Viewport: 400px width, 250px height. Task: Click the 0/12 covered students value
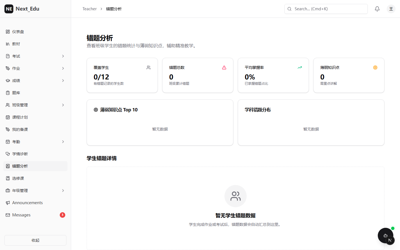pos(101,77)
